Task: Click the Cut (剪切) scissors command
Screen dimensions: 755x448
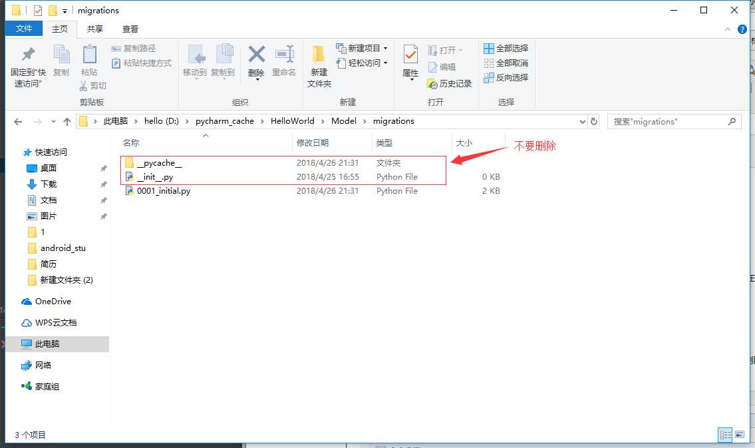Action: [x=93, y=86]
